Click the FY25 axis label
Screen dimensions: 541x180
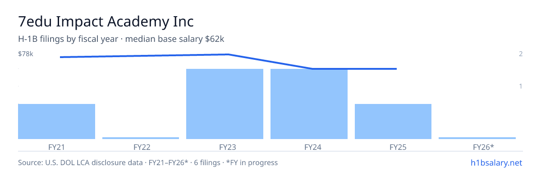(393, 147)
